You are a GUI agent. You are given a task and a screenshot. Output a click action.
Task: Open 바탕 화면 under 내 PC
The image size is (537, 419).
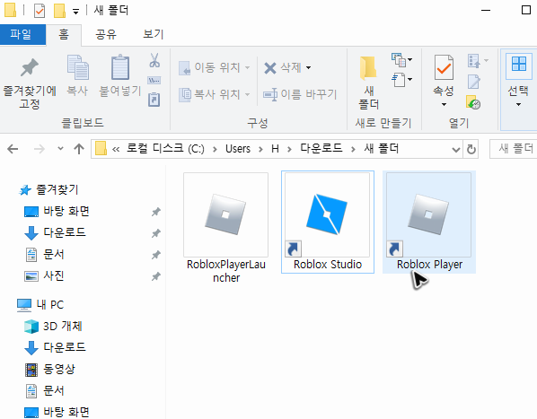pos(57,412)
